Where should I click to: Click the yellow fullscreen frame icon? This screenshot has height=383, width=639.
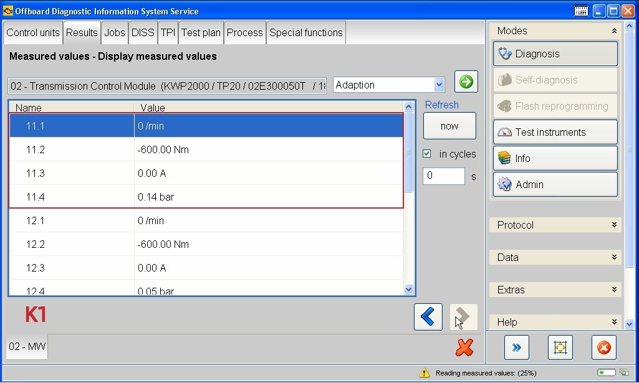click(560, 348)
